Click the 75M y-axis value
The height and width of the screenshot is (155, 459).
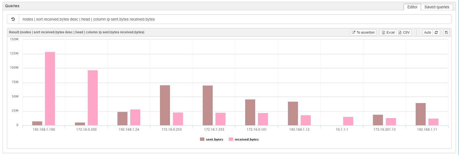coord(15,82)
